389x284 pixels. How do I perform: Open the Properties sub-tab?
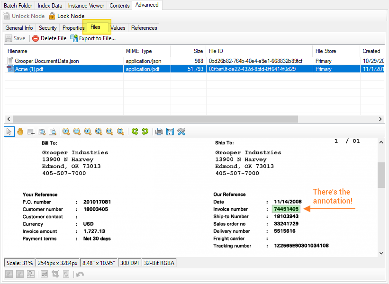pos(73,28)
